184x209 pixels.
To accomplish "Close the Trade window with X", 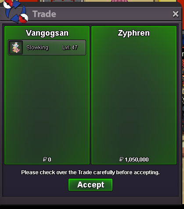I will point(176,14).
